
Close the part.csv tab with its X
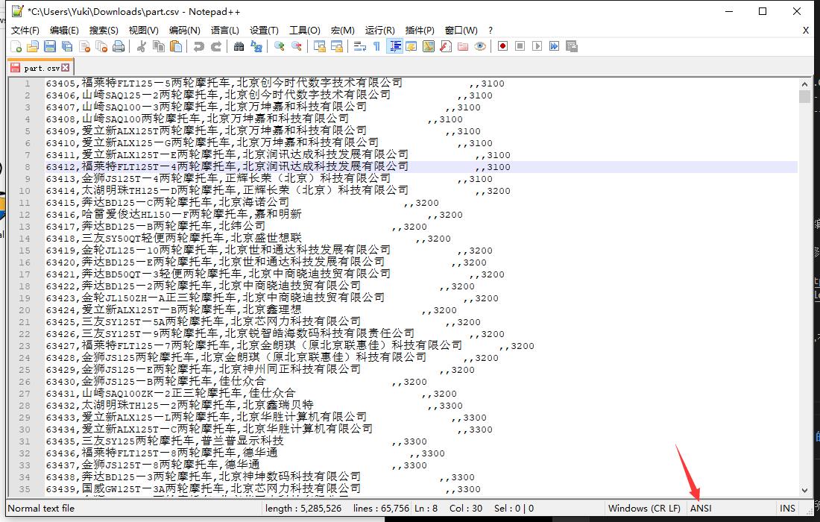tap(66, 67)
